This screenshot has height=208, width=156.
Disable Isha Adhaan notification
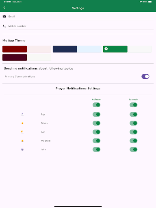click(96, 149)
